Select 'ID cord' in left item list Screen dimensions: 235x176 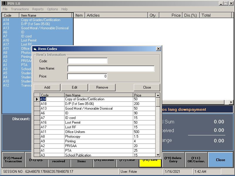click(x=26, y=36)
